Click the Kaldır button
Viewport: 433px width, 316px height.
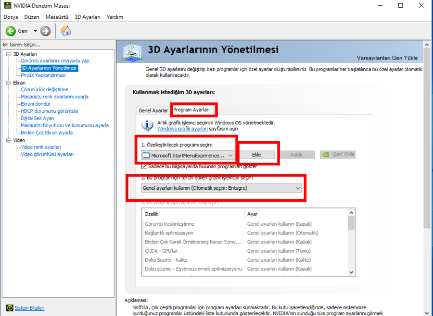pyautogui.click(x=296, y=155)
